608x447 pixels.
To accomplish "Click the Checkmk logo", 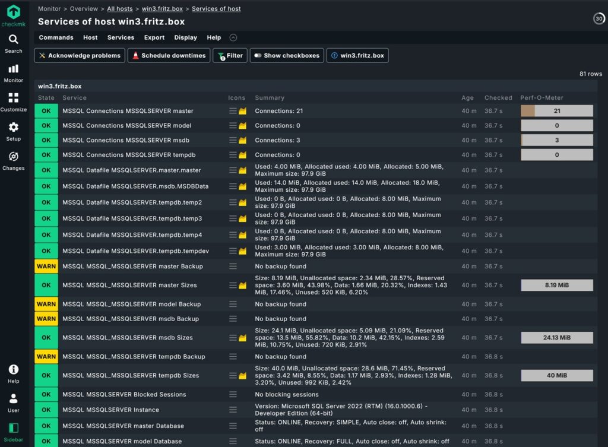I will click(x=14, y=15).
